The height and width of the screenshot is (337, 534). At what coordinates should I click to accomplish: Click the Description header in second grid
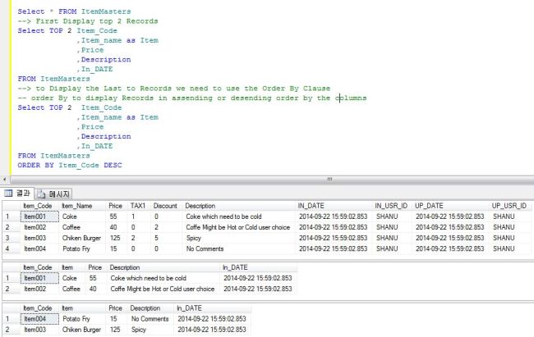click(163, 267)
